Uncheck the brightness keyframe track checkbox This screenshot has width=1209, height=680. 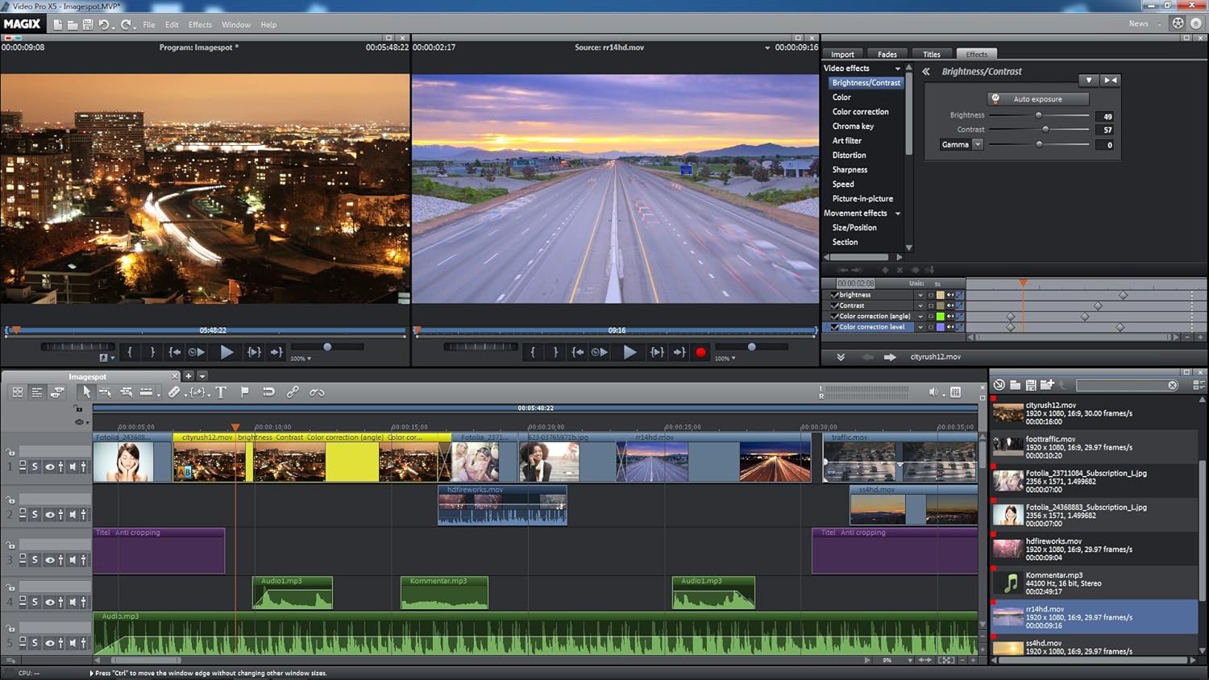tap(834, 295)
